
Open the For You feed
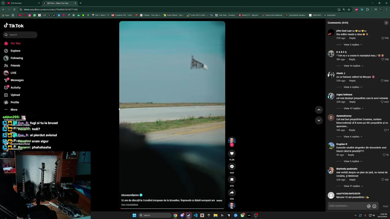click(x=12, y=43)
